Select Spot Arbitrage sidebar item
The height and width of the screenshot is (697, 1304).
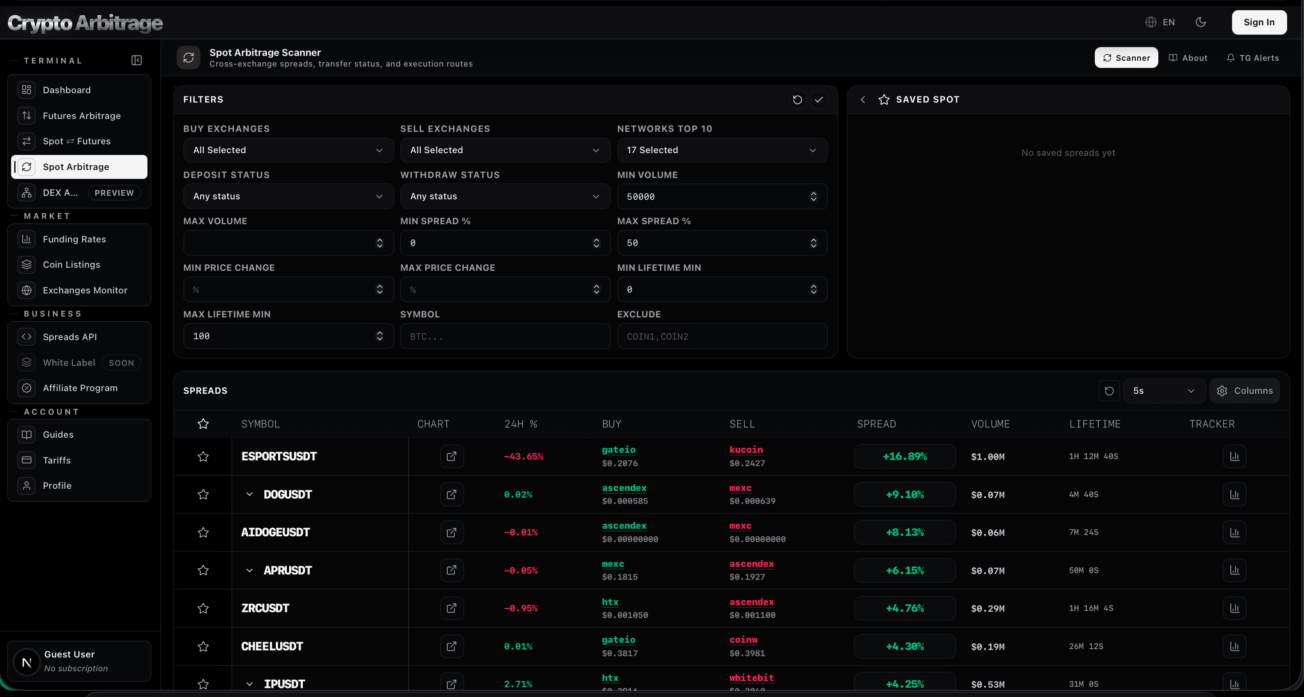[x=80, y=167]
